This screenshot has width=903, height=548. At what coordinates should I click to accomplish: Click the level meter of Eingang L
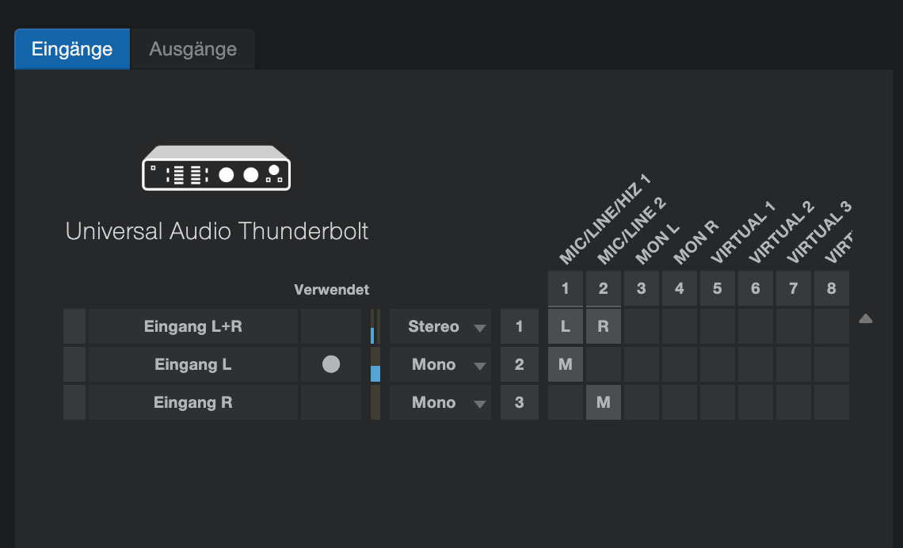[375, 364]
